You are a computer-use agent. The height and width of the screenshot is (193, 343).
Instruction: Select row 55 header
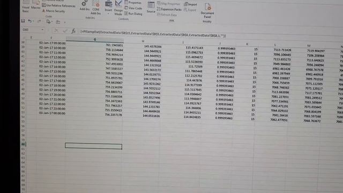(23, 122)
